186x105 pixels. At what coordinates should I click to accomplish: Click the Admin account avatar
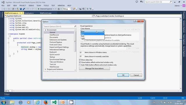point(184,6)
